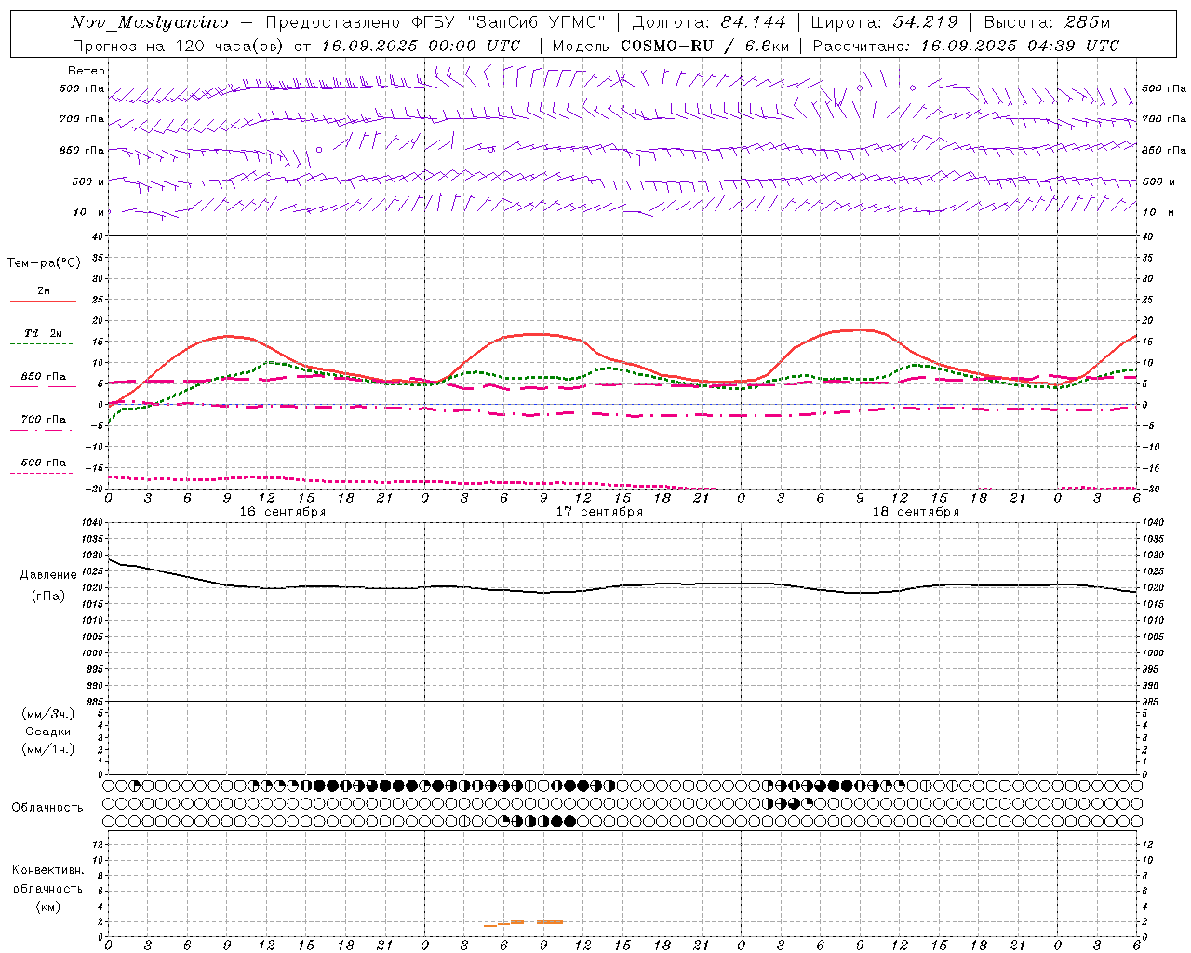This screenshot has width=1191, height=953.
Task: Select the '2м' temperature legend entry
Action: pyautogui.click(x=44, y=291)
